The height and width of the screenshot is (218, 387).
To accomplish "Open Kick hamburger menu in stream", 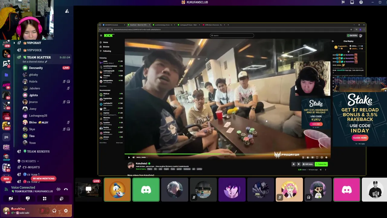I will 101,35.
